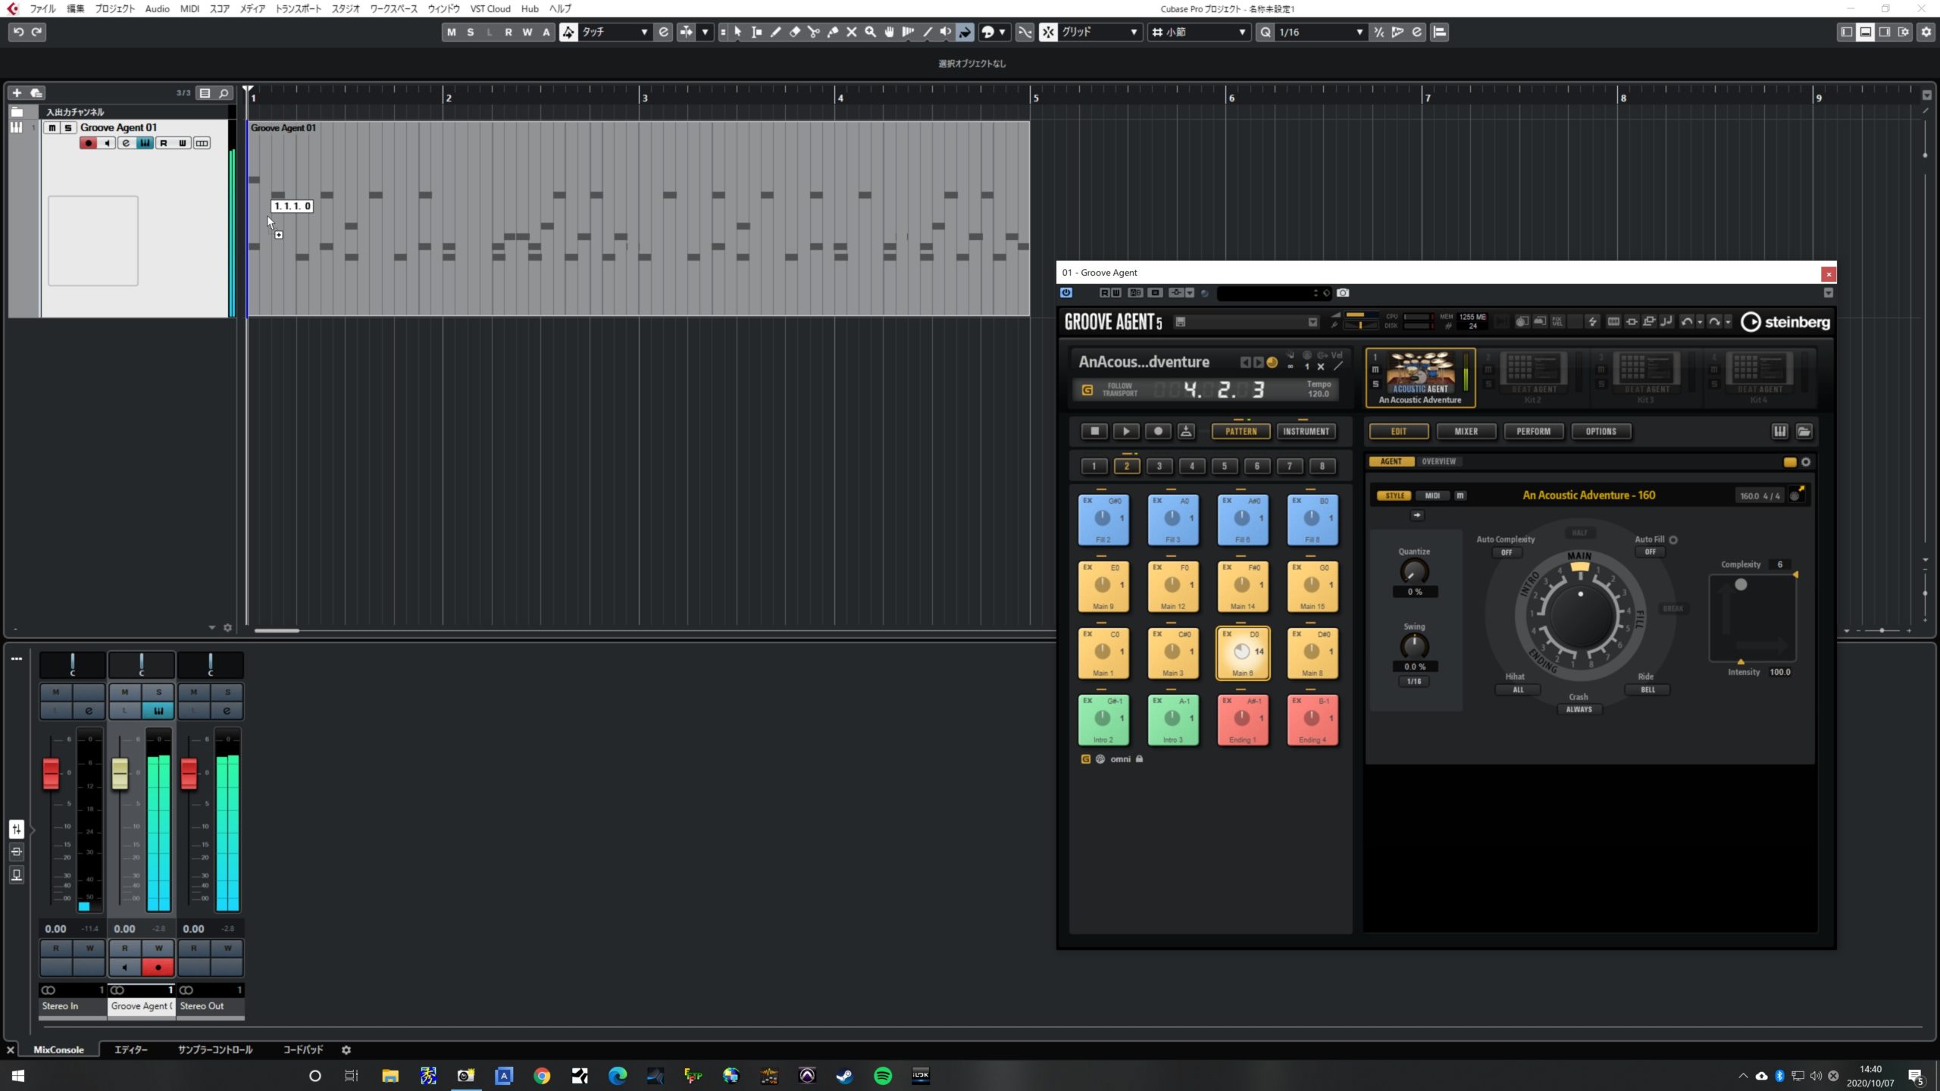Toggle record enable on Groove Agent 01 track
1940x1091 pixels.
tap(88, 143)
